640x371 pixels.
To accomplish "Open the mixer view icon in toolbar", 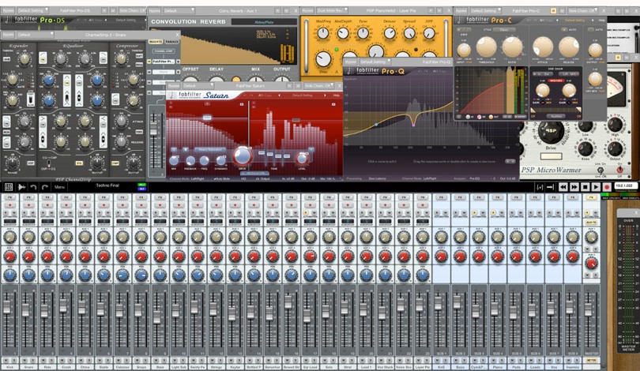I will click(9, 187).
